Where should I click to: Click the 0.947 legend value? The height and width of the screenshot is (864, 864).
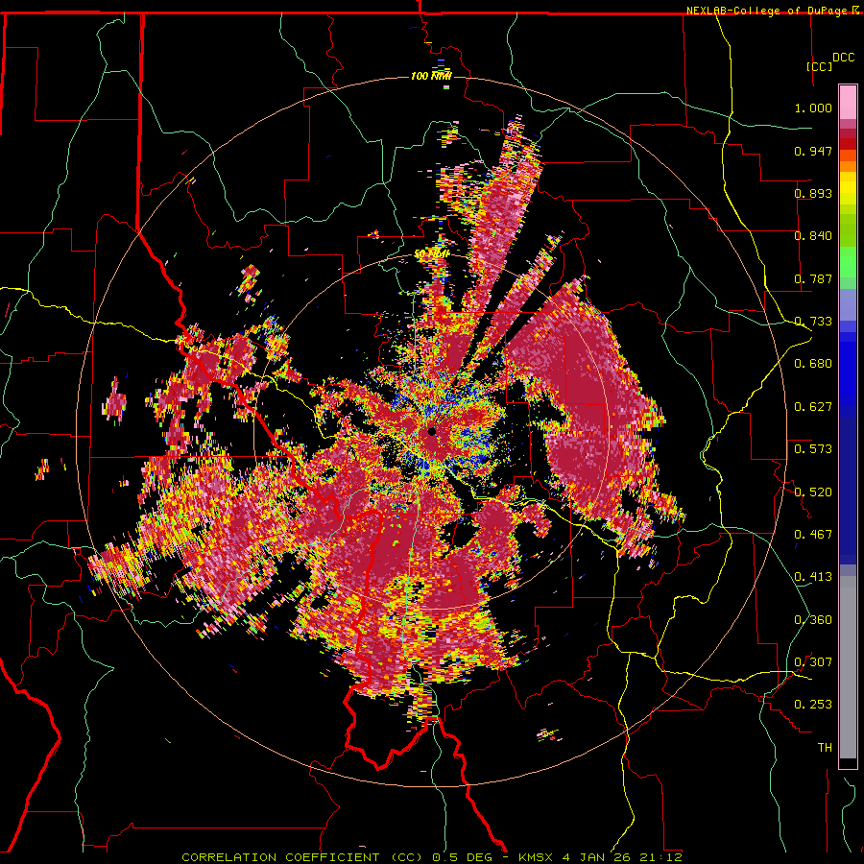[813, 151]
